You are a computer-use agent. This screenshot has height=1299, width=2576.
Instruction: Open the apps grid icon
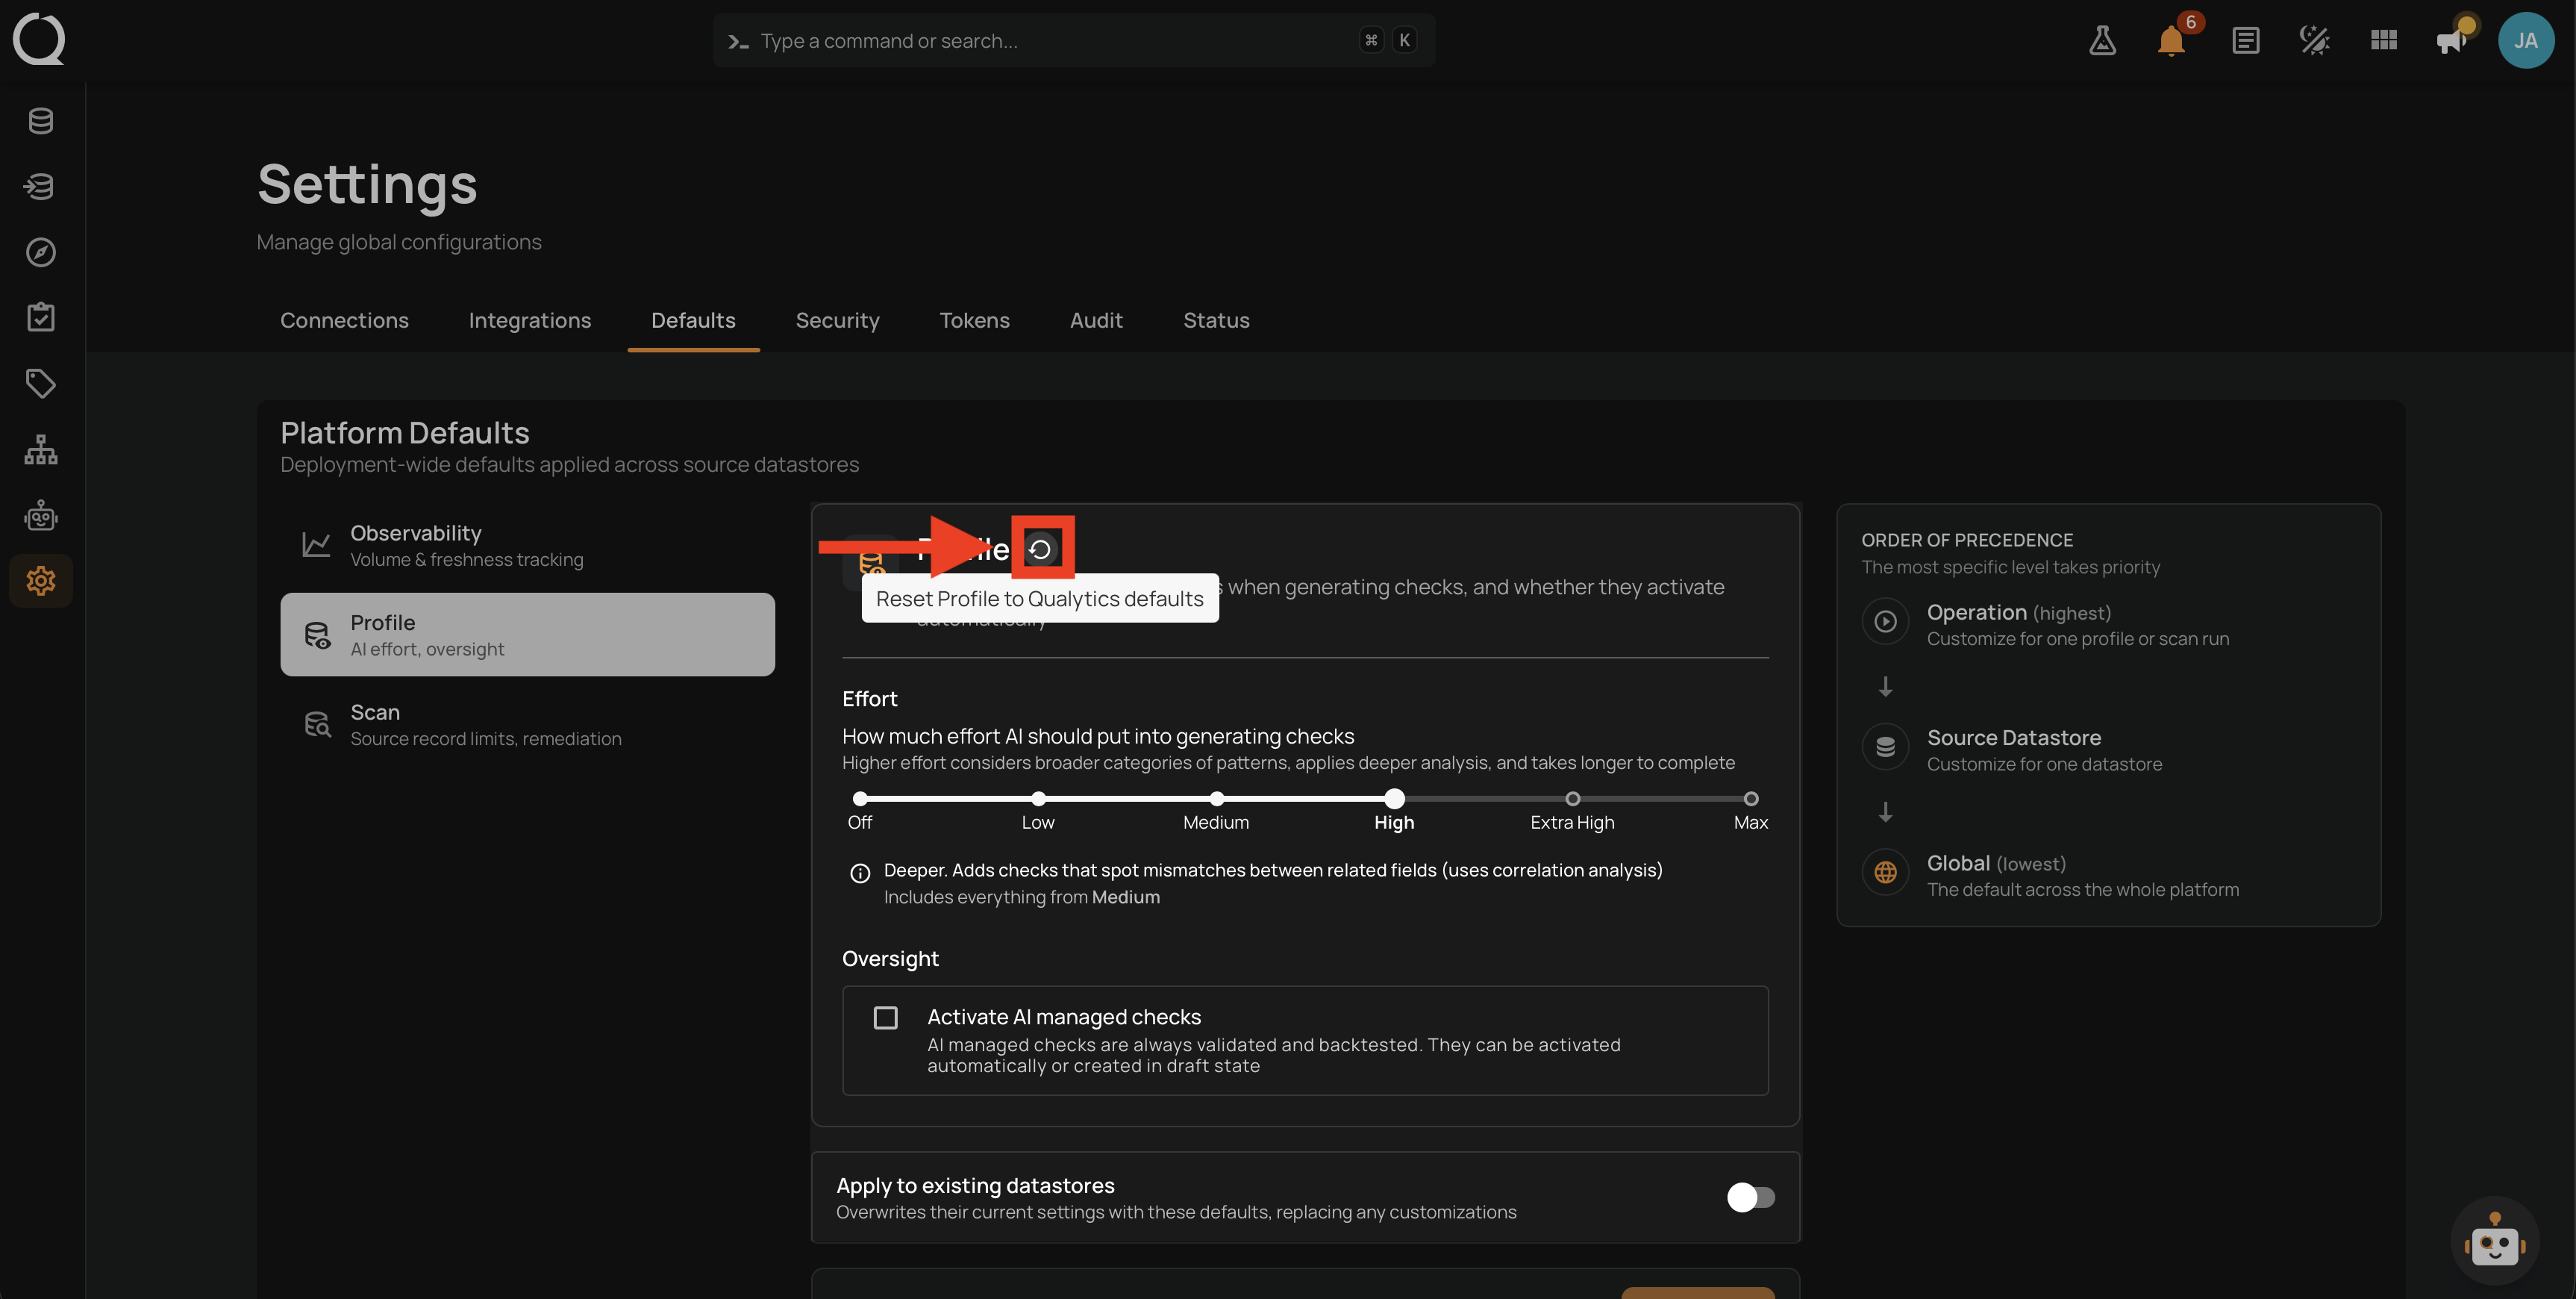tap(2384, 40)
